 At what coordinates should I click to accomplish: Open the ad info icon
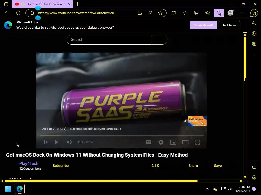pyautogui.click(x=66, y=129)
